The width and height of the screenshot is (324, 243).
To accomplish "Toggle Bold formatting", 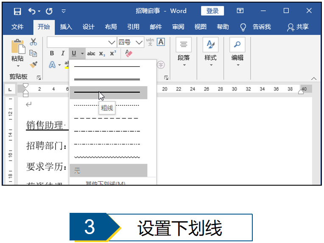I will [52, 54].
